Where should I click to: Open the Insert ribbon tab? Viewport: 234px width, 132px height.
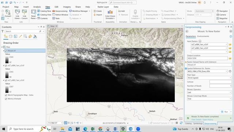pos(26,7)
